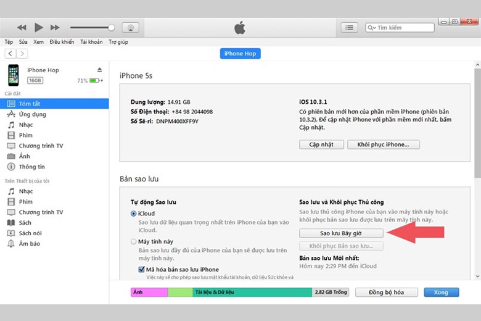The image size is (481, 321).
Task: Click phone number +84 98 2044098
Action: coord(192,112)
